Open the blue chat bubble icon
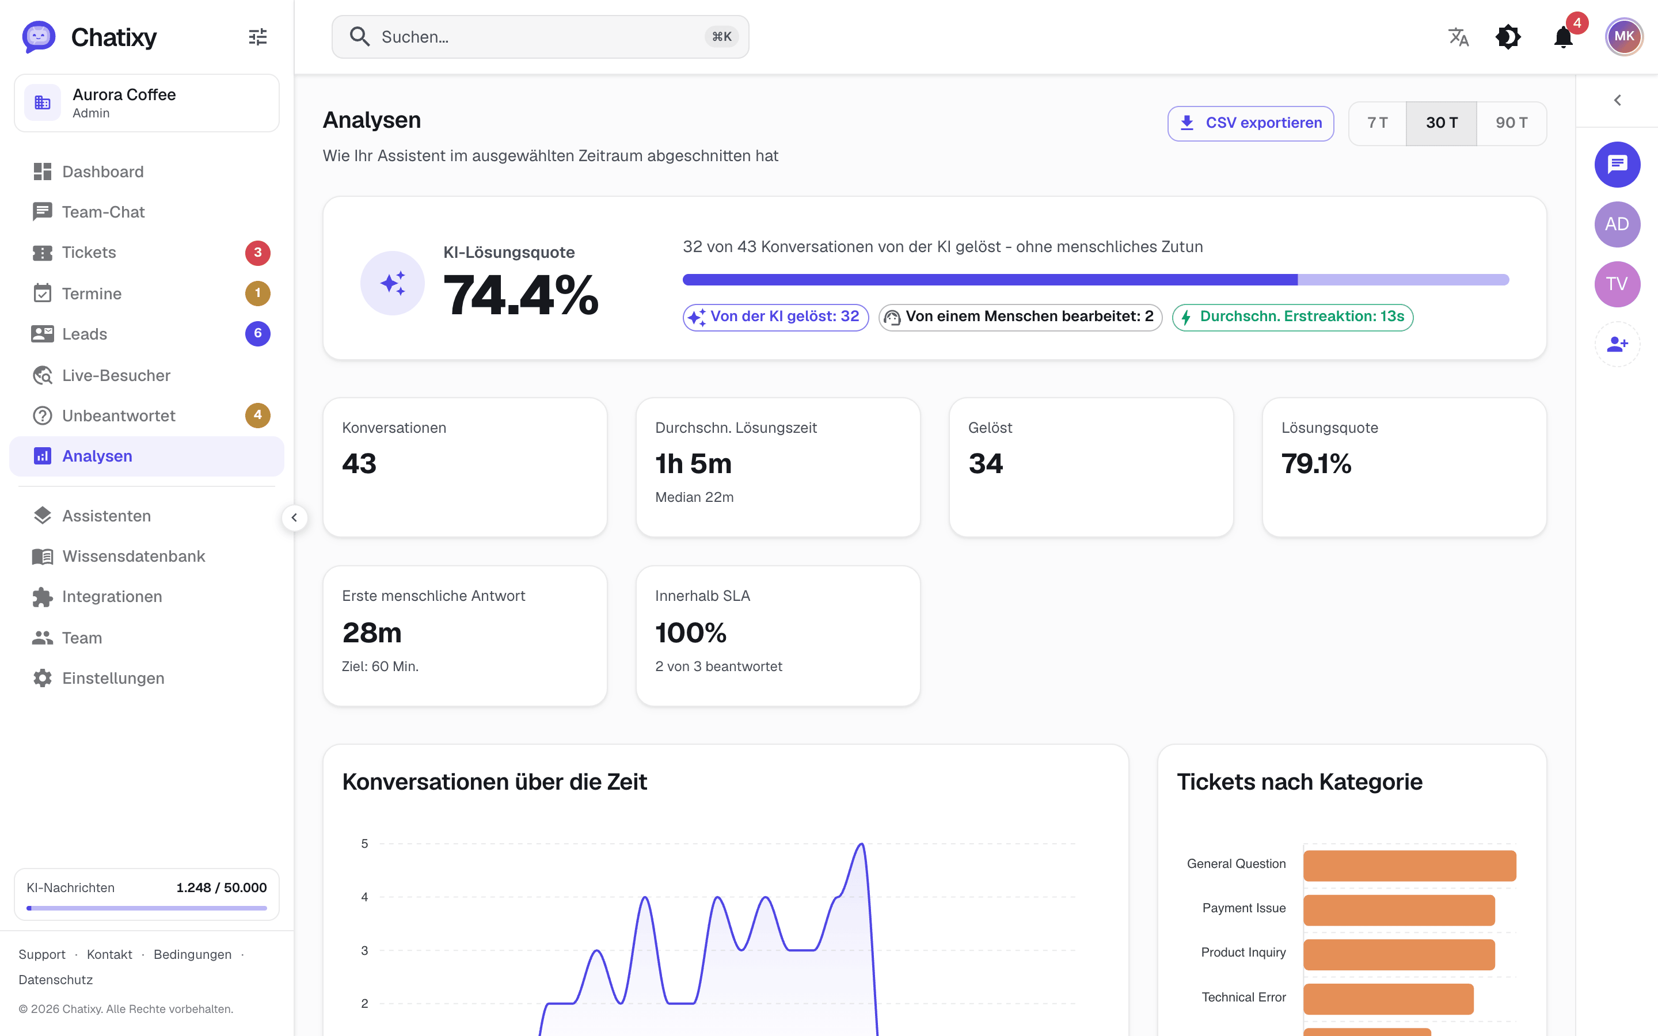The width and height of the screenshot is (1658, 1036). (x=1617, y=165)
